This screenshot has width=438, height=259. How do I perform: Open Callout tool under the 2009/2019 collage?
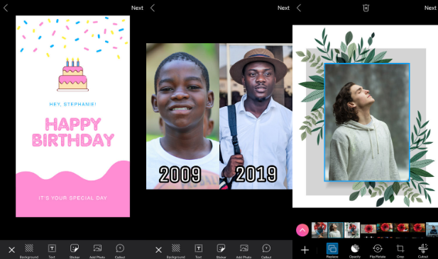coord(266,251)
